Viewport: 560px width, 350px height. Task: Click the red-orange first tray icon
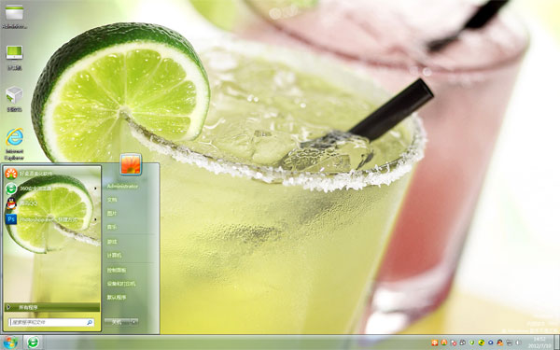pyautogui.click(x=434, y=343)
